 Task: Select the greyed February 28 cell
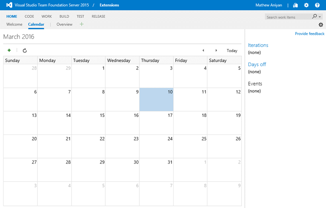coord(20,76)
